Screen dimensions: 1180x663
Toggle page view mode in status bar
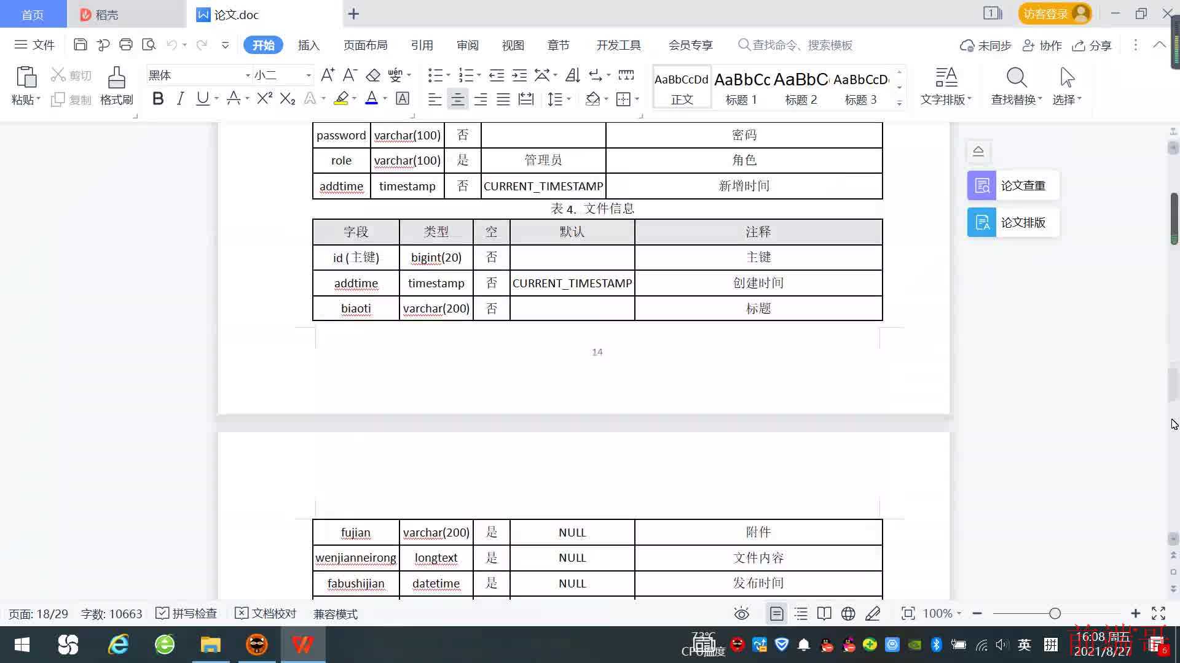776,613
